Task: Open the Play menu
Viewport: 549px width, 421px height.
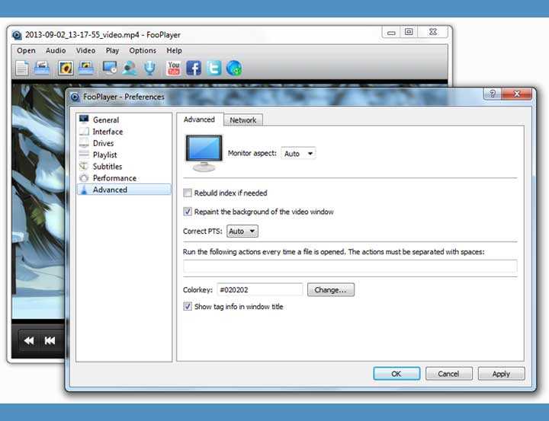Action: (x=112, y=50)
